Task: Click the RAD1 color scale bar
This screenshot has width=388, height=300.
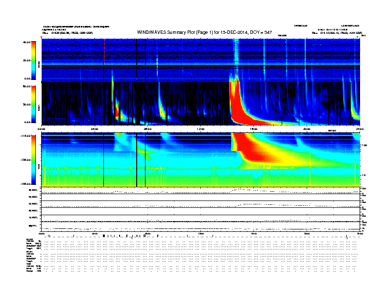Action: pos(33,104)
